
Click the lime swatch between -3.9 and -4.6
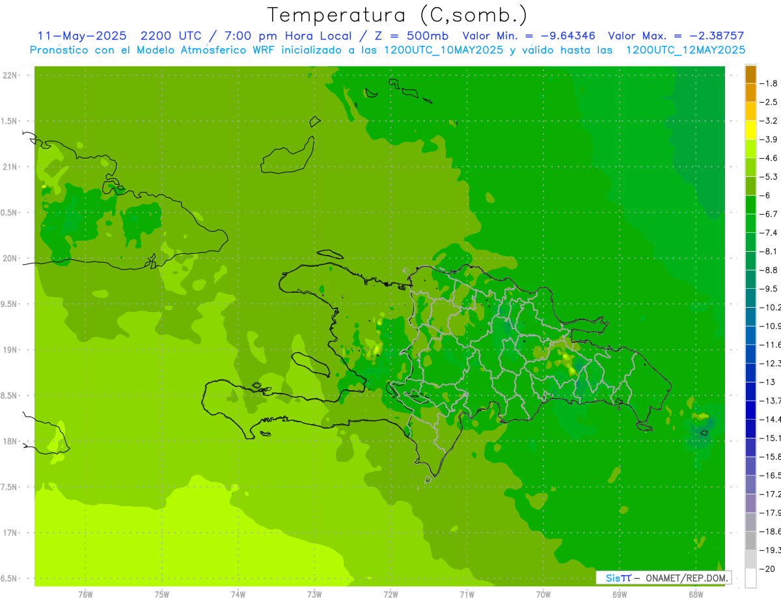tap(750, 149)
